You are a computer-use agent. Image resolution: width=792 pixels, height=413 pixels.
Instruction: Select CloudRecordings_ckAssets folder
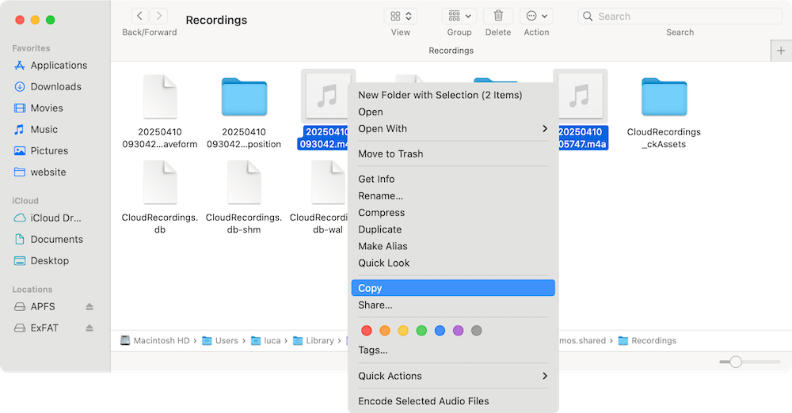[x=664, y=111]
